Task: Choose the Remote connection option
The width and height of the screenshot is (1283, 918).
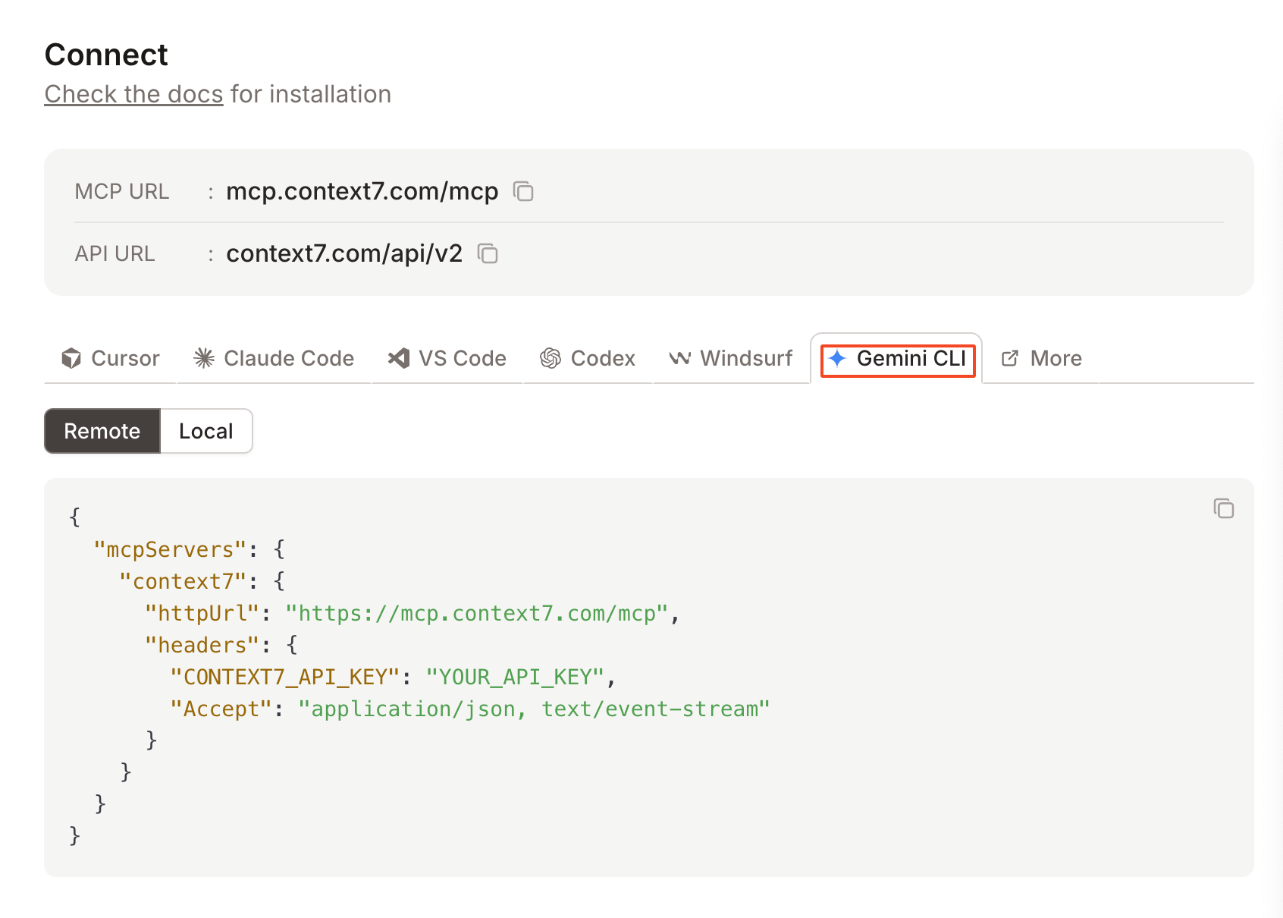Action: pos(102,431)
